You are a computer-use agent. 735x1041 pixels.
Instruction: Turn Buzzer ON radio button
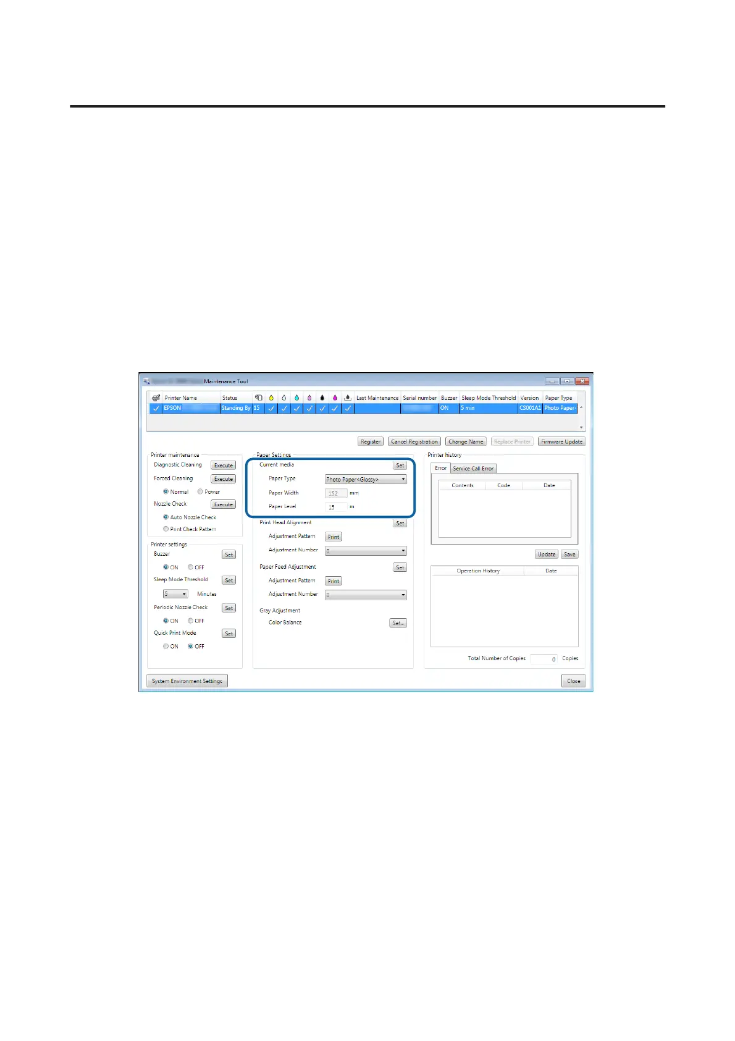(x=166, y=567)
